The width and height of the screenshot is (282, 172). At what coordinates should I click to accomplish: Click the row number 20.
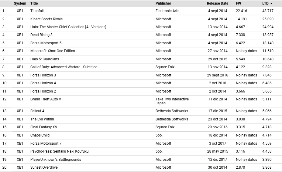(5, 167)
